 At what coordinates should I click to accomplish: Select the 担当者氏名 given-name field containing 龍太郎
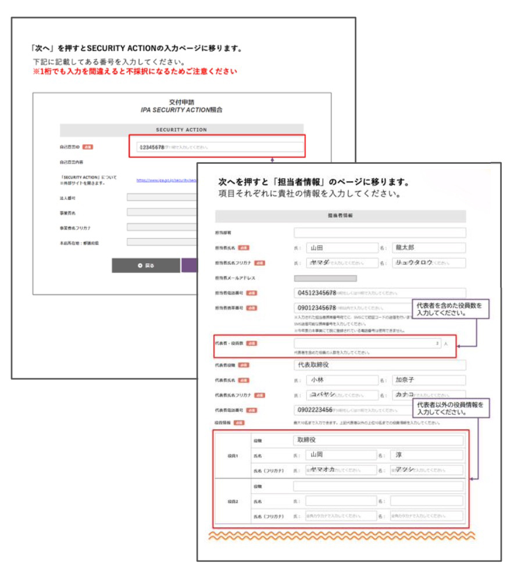pyautogui.click(x=429, y=247)
